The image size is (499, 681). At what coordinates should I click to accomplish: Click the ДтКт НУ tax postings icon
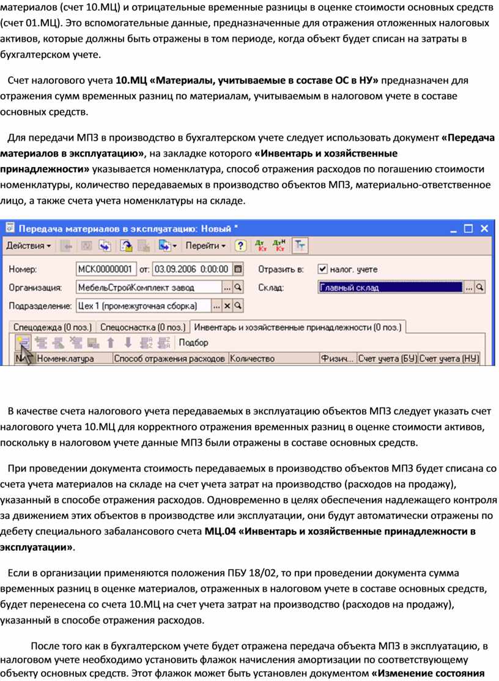point(279,246)
